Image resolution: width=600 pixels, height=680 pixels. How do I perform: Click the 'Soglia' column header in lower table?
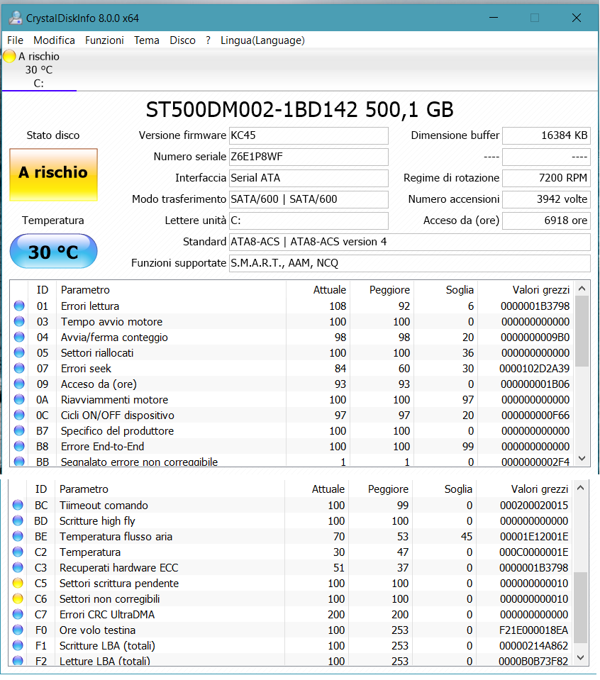[x=458, y=489]
